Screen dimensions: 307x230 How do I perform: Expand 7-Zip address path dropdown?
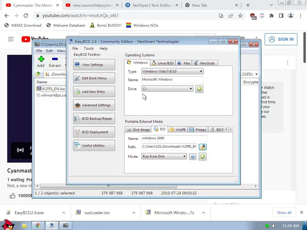pos(256,74)
